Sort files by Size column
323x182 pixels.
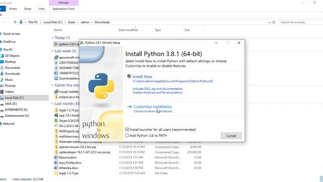click(187, 30)
